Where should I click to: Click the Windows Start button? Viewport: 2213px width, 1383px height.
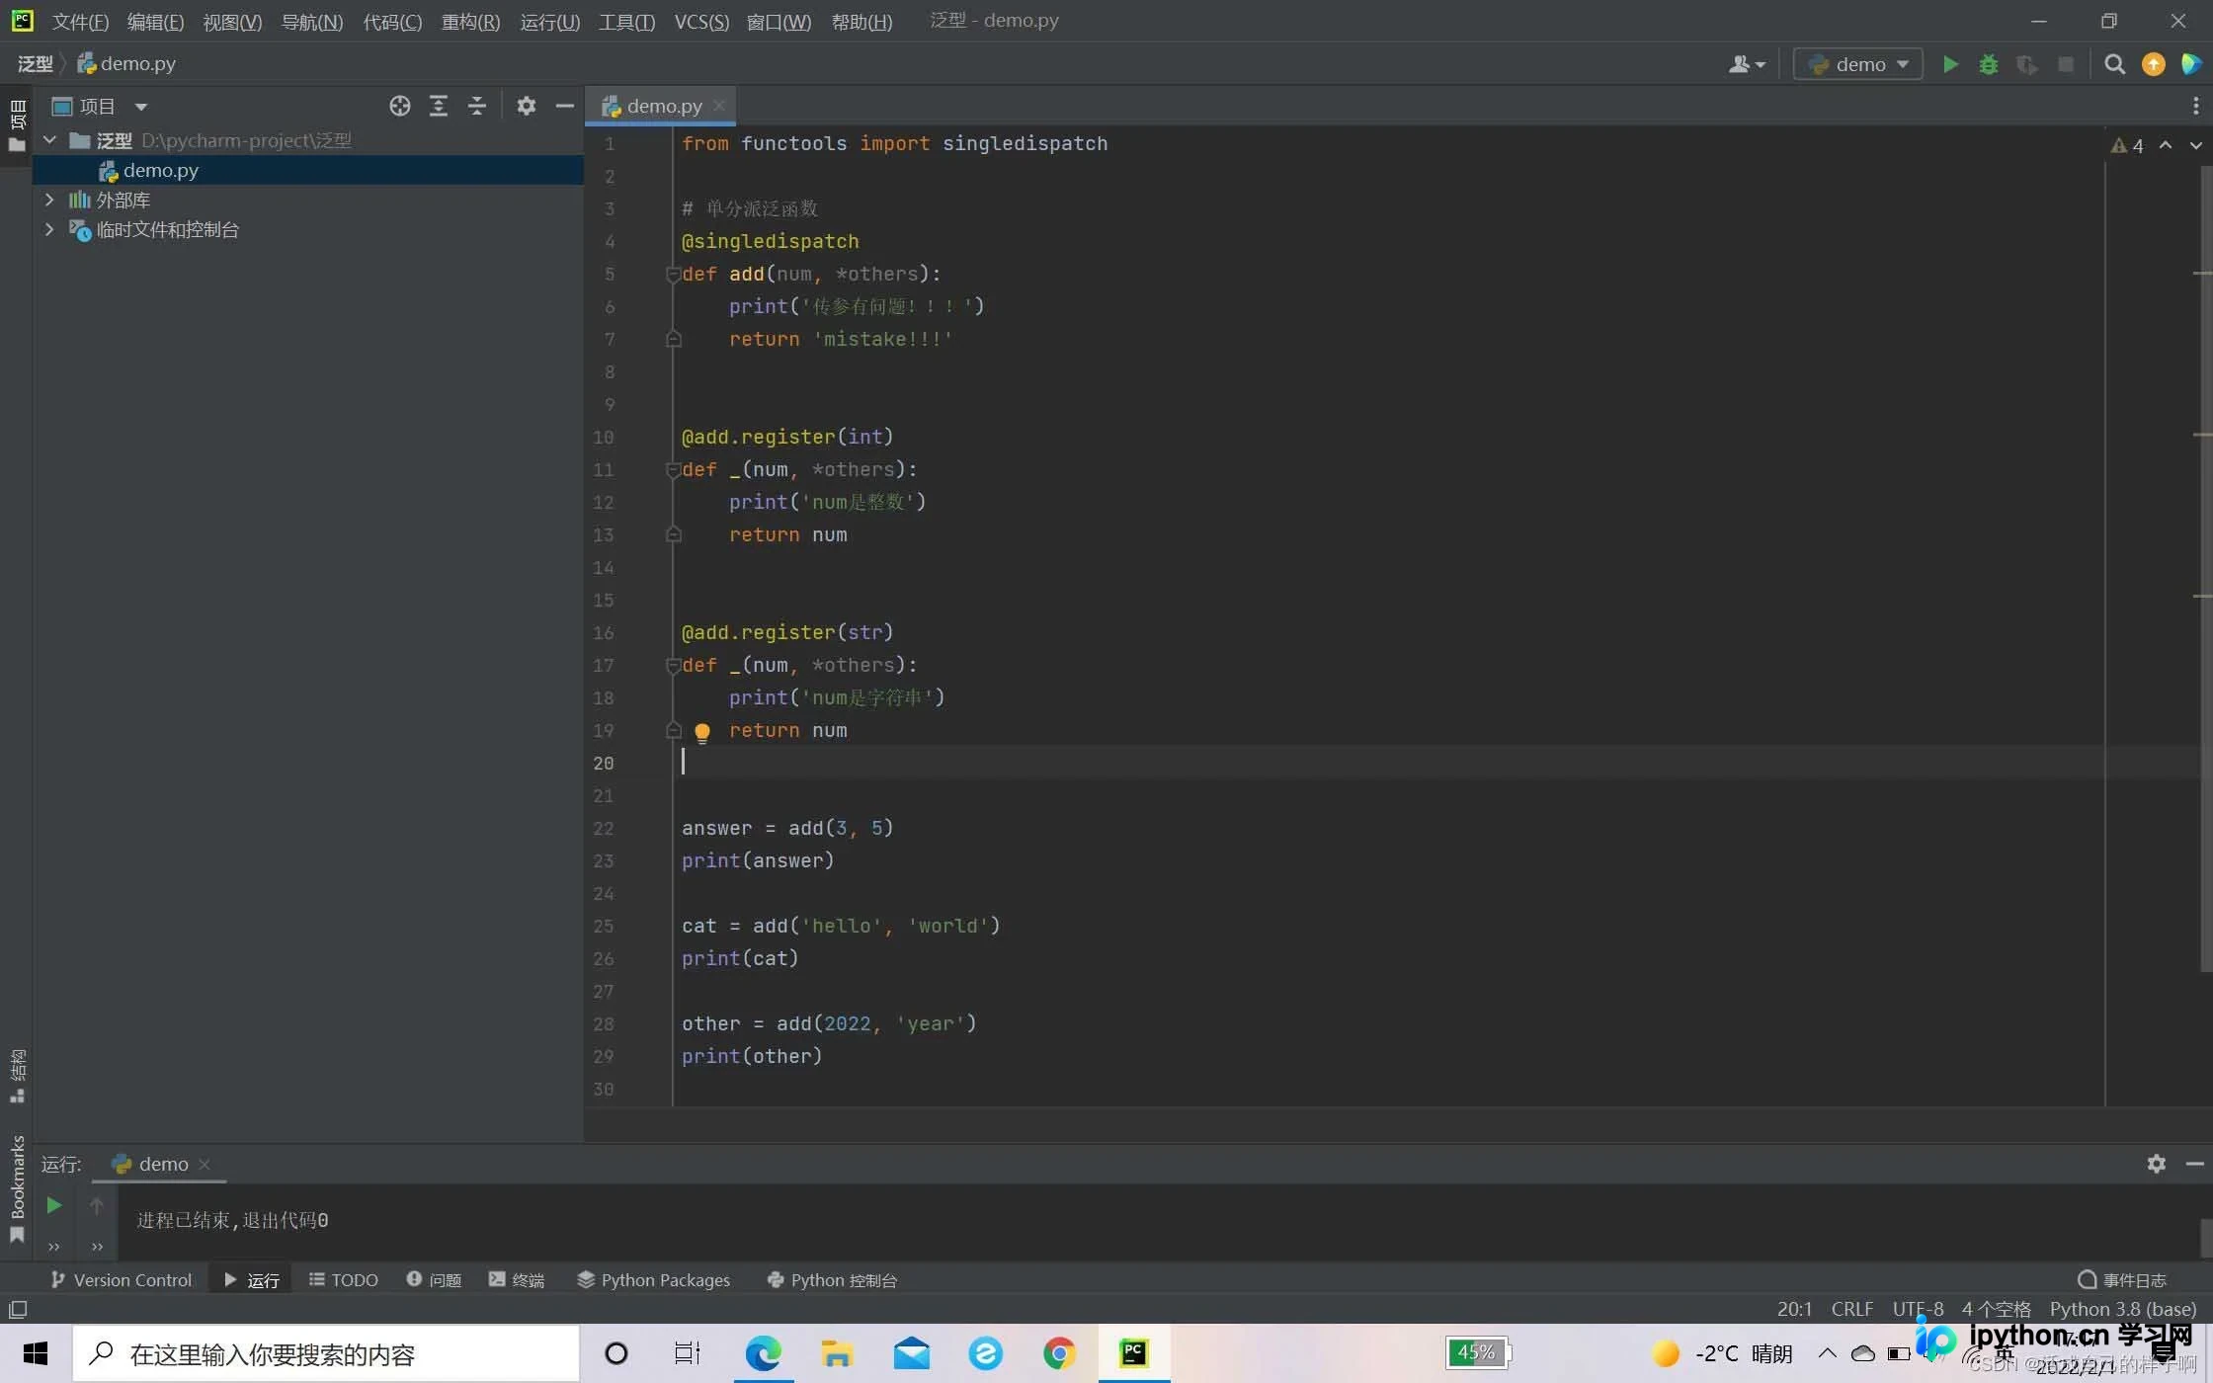tap(36, 1353)
